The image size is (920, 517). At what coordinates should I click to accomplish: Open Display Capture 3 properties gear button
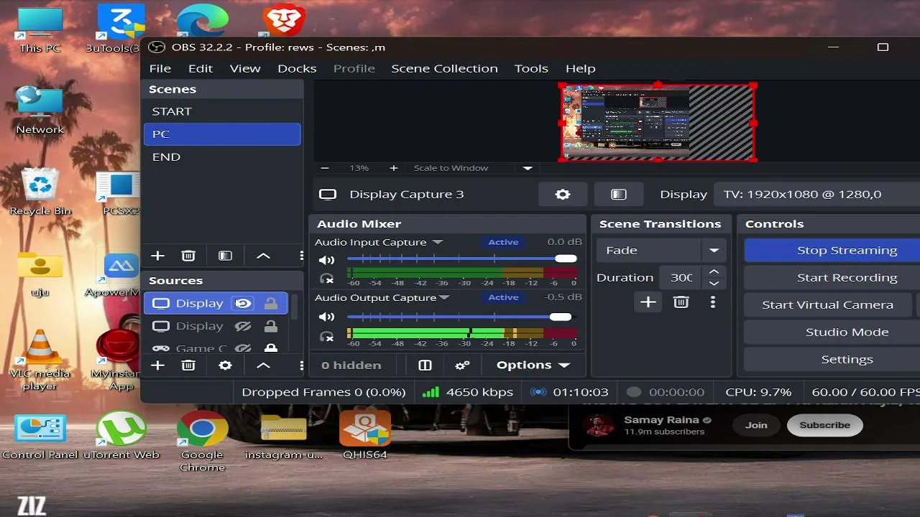(x=563, y=195)
